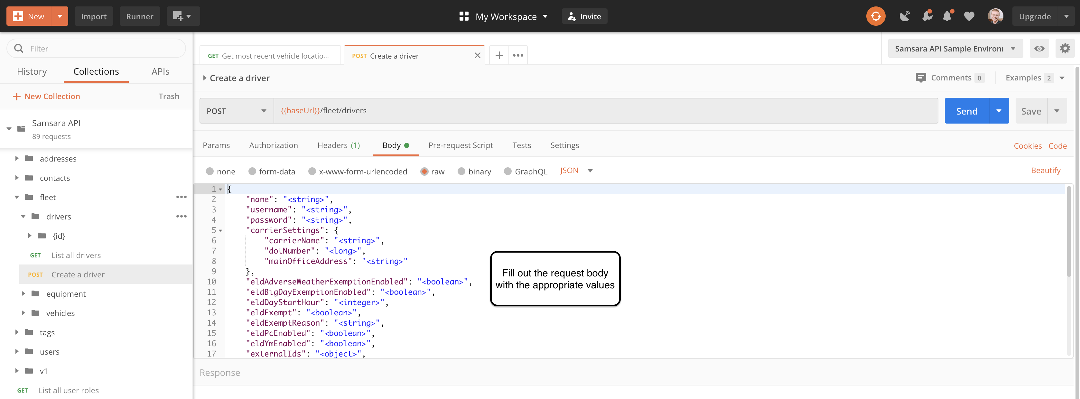Click the Send button

[x=966, y=111]
